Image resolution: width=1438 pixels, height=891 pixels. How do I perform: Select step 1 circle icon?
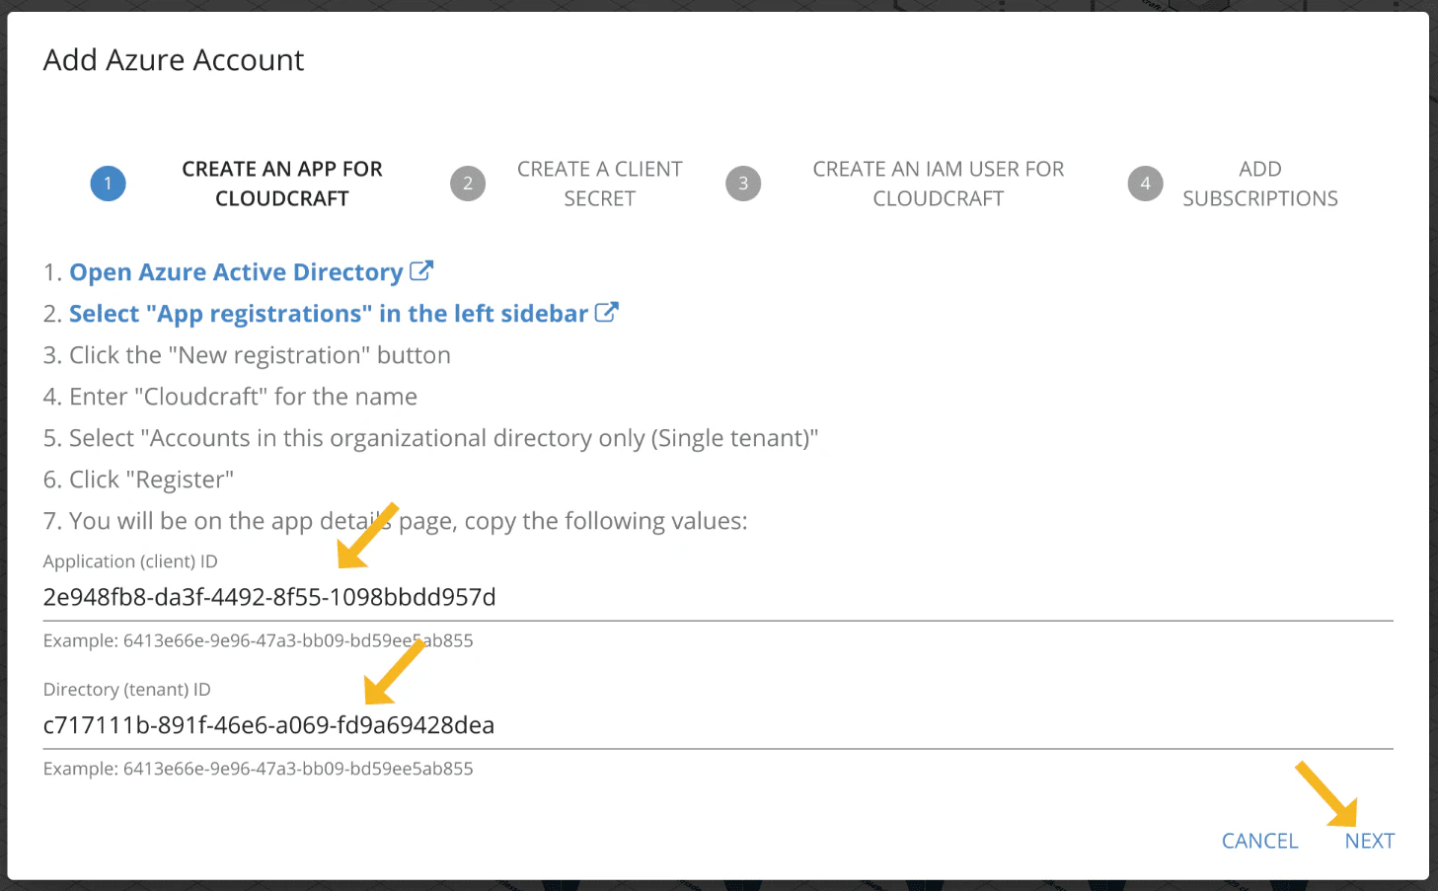point(109,184)
